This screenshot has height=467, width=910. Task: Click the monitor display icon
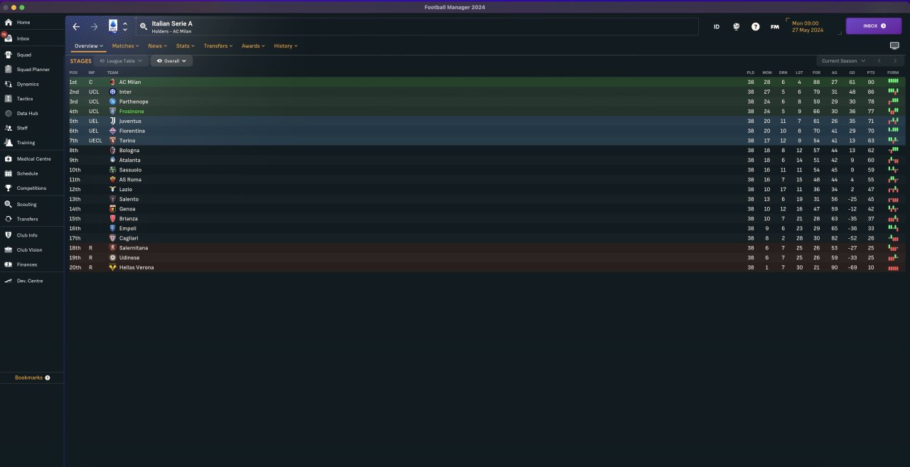point(894,45)
